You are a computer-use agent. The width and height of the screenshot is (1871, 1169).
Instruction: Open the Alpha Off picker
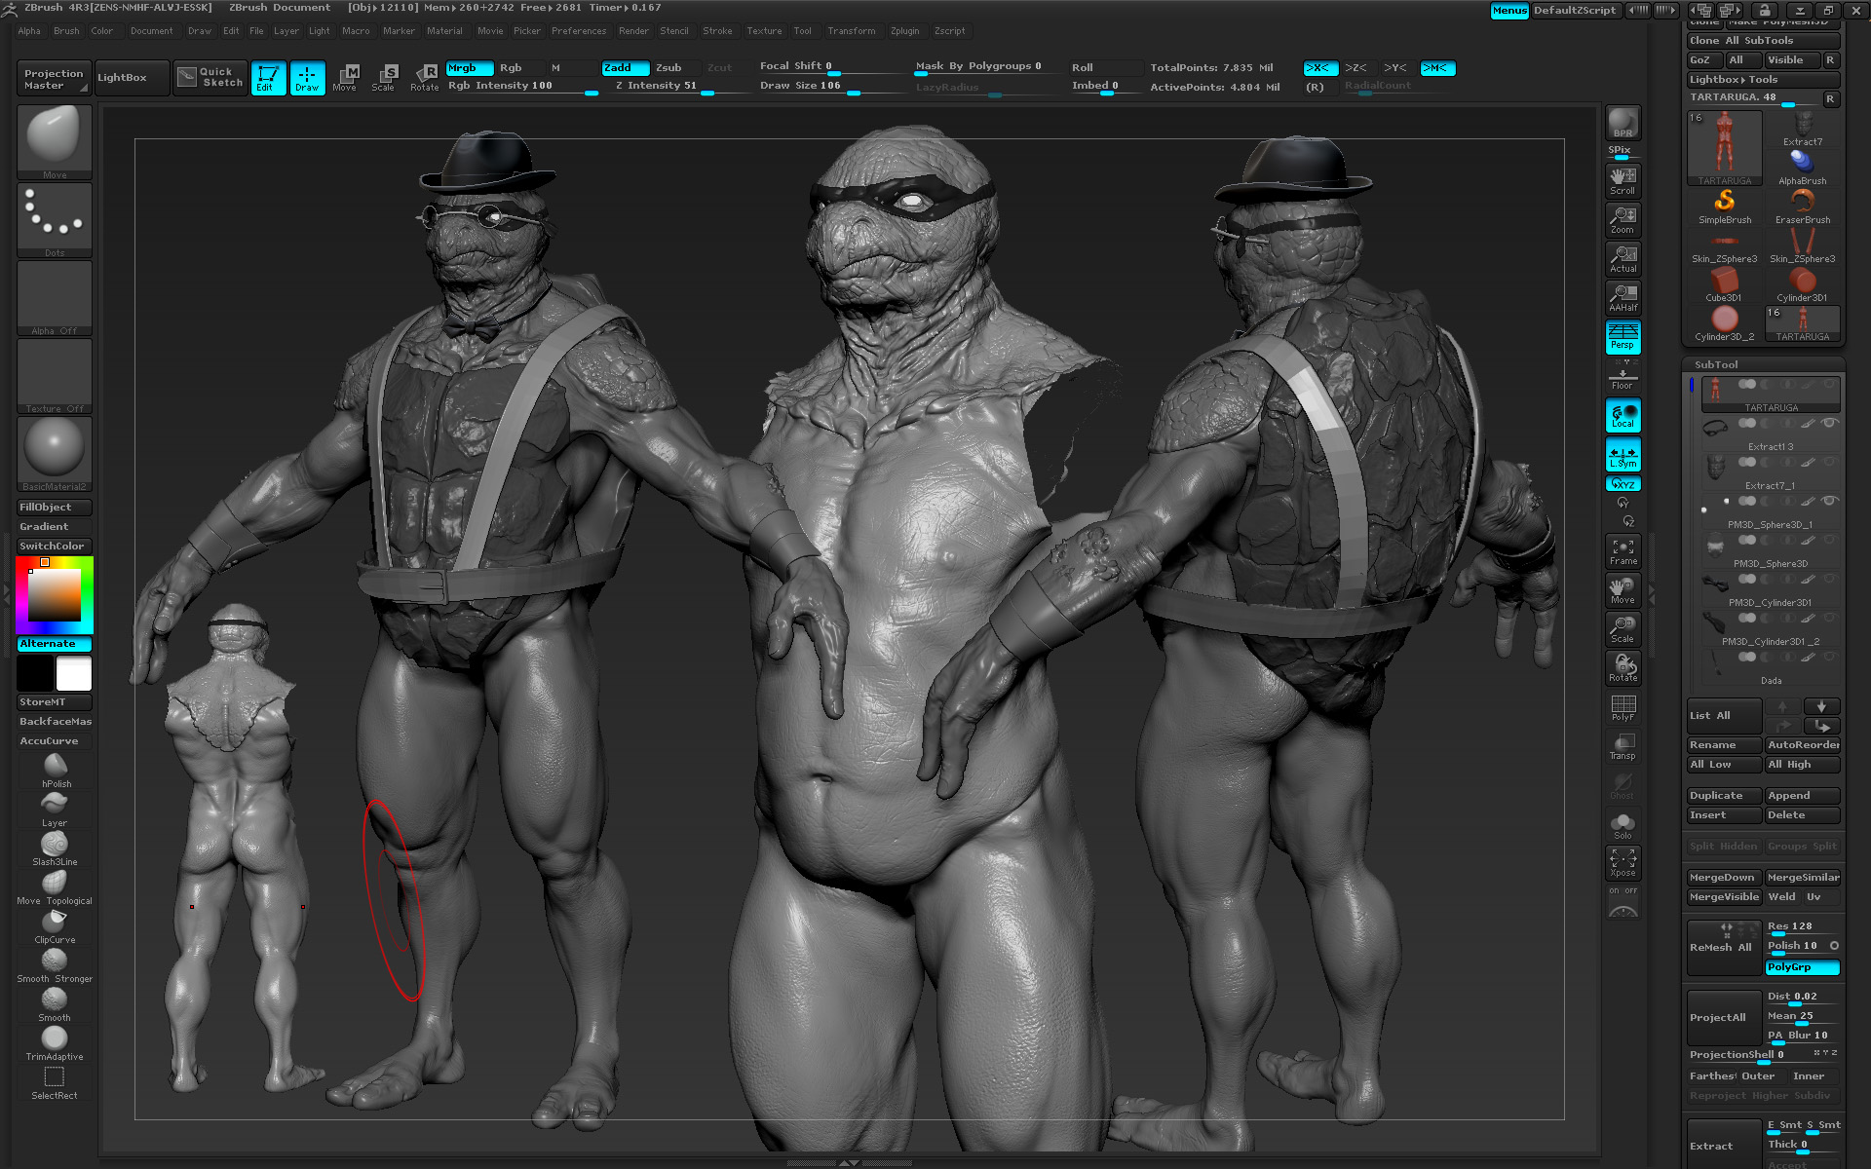(55, 298)
